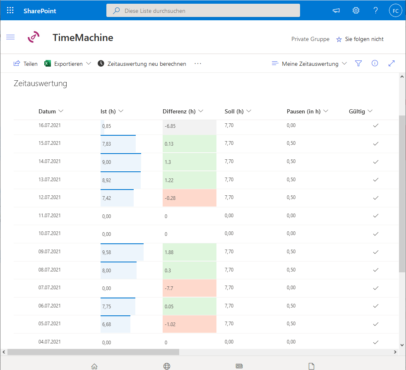Open the more commands ellipsis menu
Viewport: 406px width, 370px height.
(198, 64)
